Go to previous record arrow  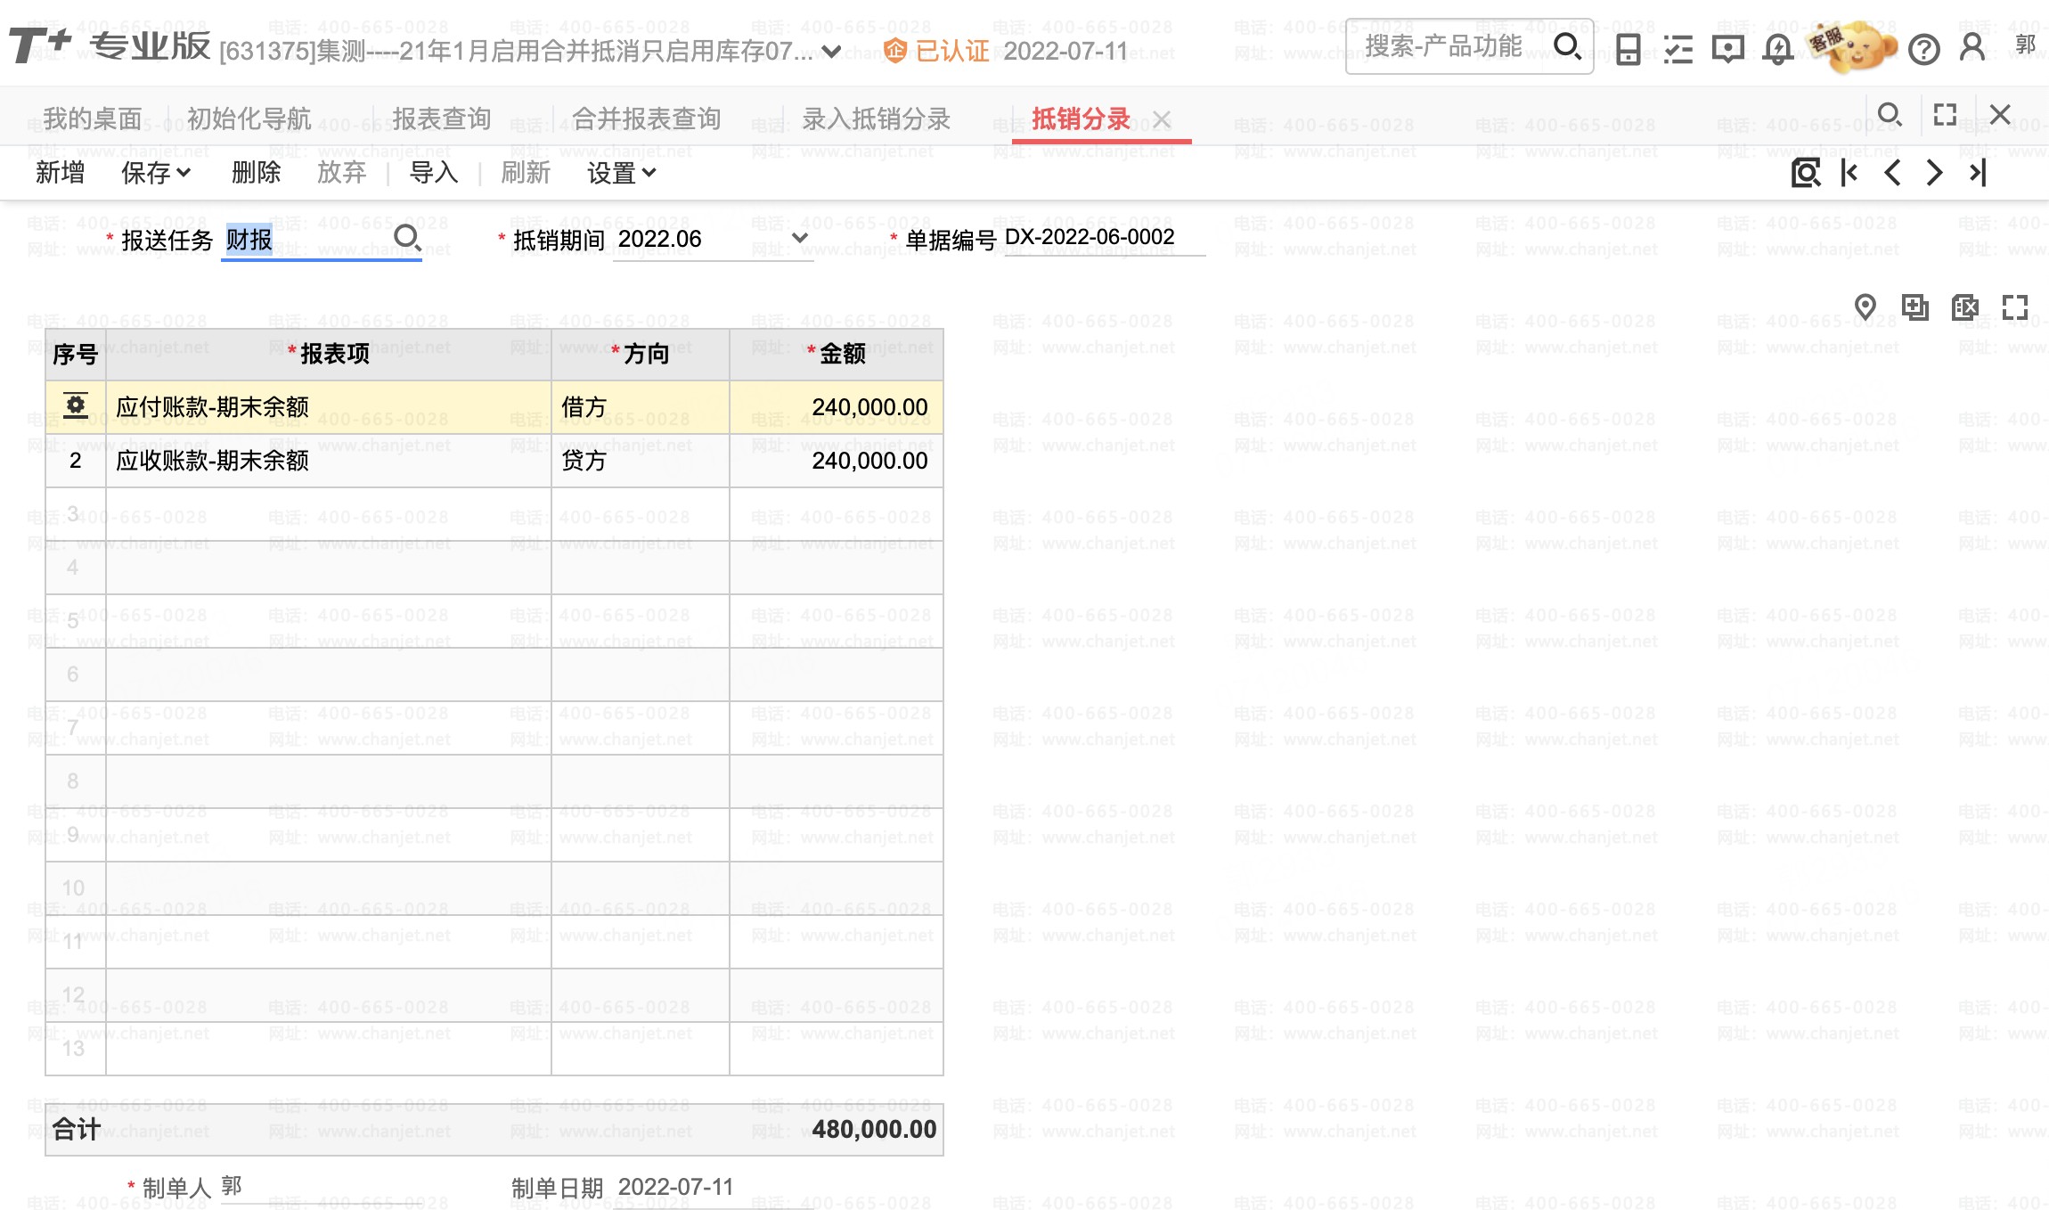click(1893, 172)
